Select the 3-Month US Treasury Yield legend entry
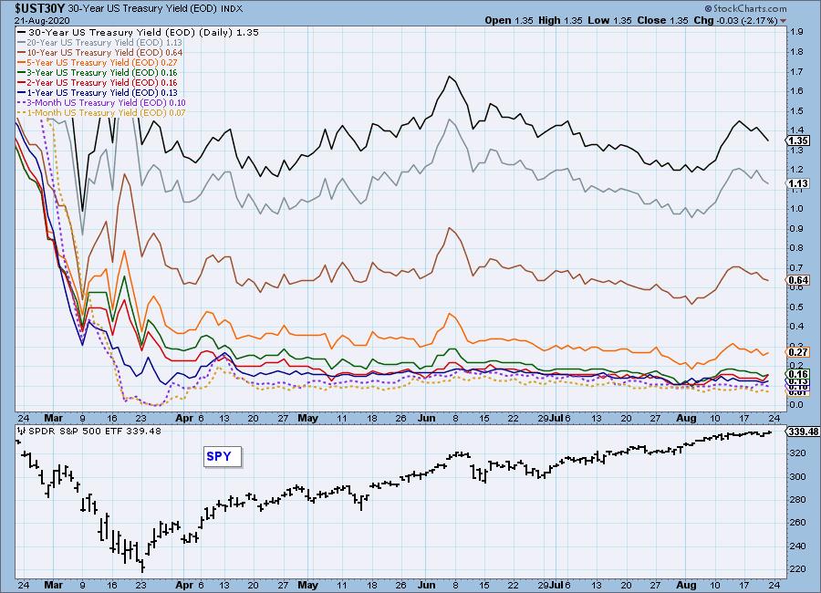This screenshot has height=593, width=821. [101, 103]
